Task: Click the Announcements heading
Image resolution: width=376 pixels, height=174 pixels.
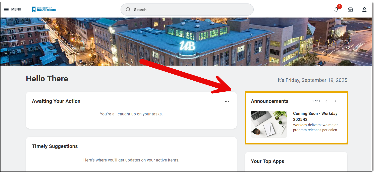Action: 270,101
